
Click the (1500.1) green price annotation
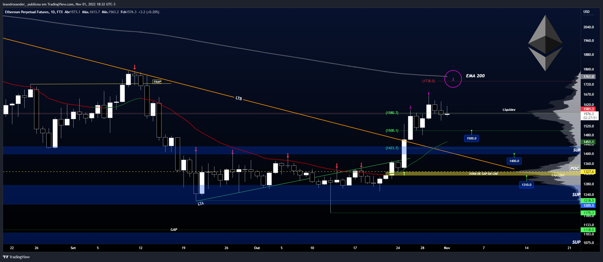[392, 131]
